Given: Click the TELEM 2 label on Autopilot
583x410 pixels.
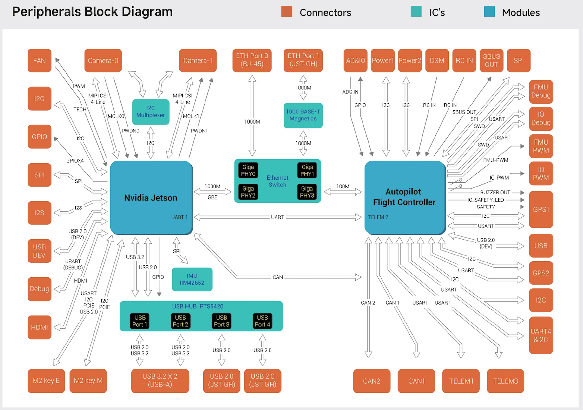Looking at the screenshot, I should 378,217.
